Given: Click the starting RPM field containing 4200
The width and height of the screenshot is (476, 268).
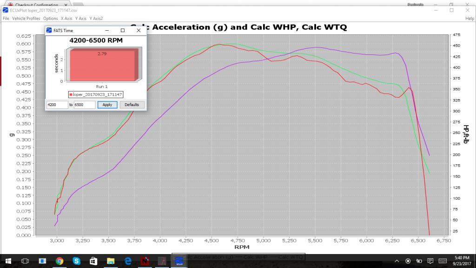Looking at the screenshot, I should pyautogui.click(x=57, y=105).
